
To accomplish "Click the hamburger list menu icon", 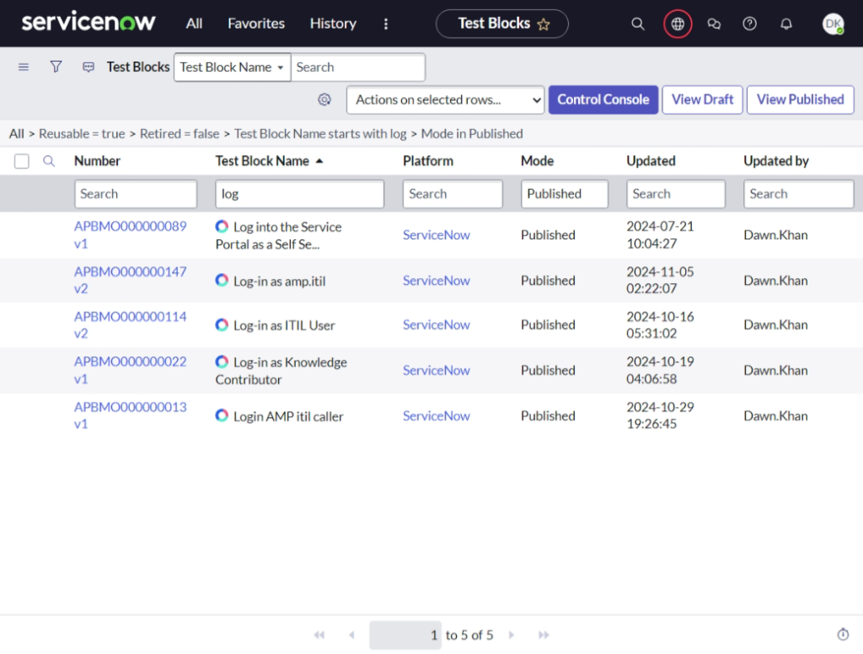I will (23, 66).
